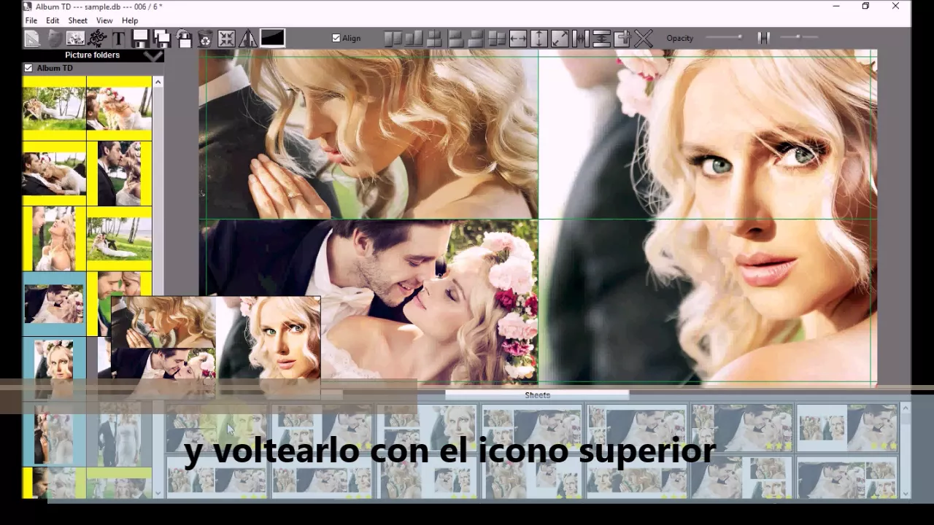934x525 pixels.
Task: Select blue-framed thumbnail of embracing couple
Action: point(54,303)
